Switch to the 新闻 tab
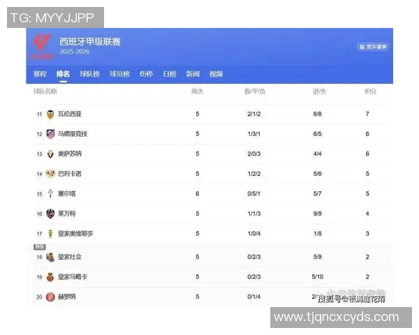Viewport: 419px width, 335px height. coord(193,74)
